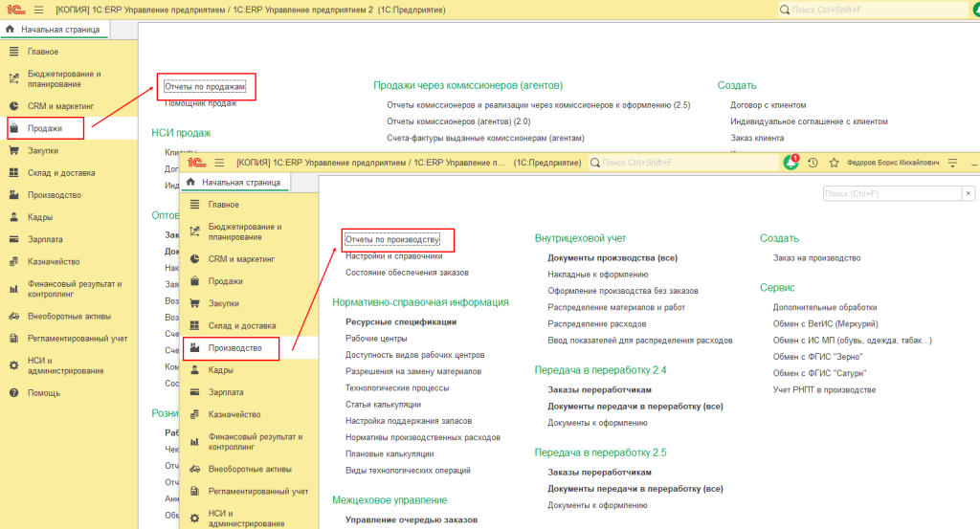The height and width of the screenshot is (529, 980).
Task: Open the Отчеты по продажам link
Action: (x=205, y=86)
